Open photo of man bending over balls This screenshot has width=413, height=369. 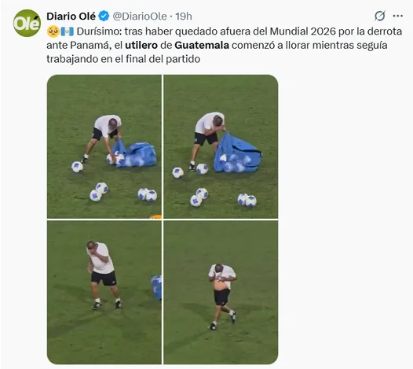pyautogui.click(x=104, y=146)
